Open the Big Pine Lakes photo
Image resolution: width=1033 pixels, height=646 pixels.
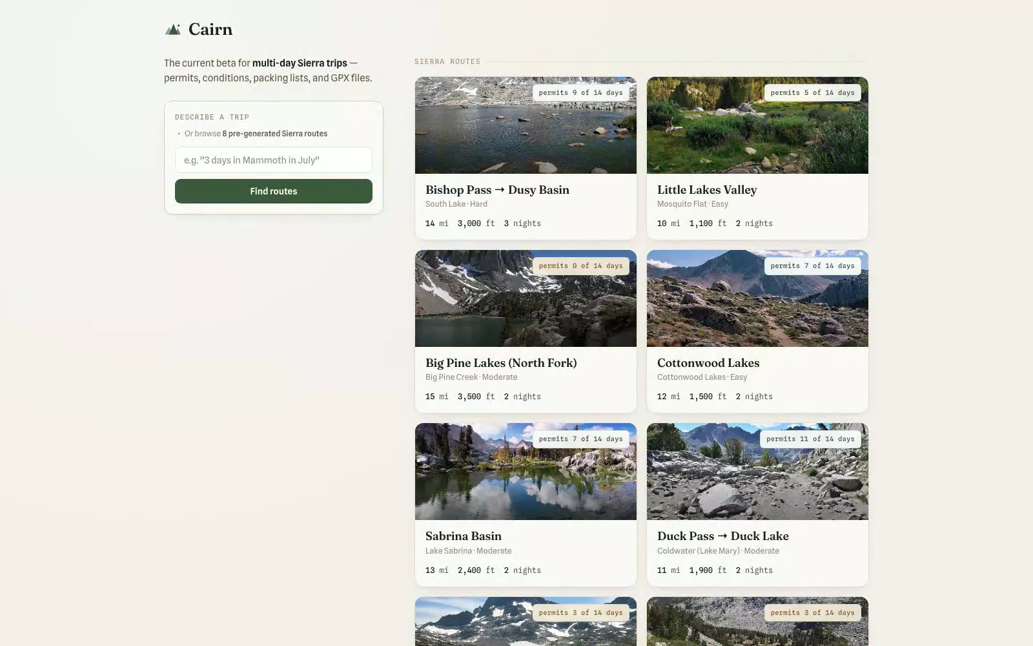pos(526,298)
